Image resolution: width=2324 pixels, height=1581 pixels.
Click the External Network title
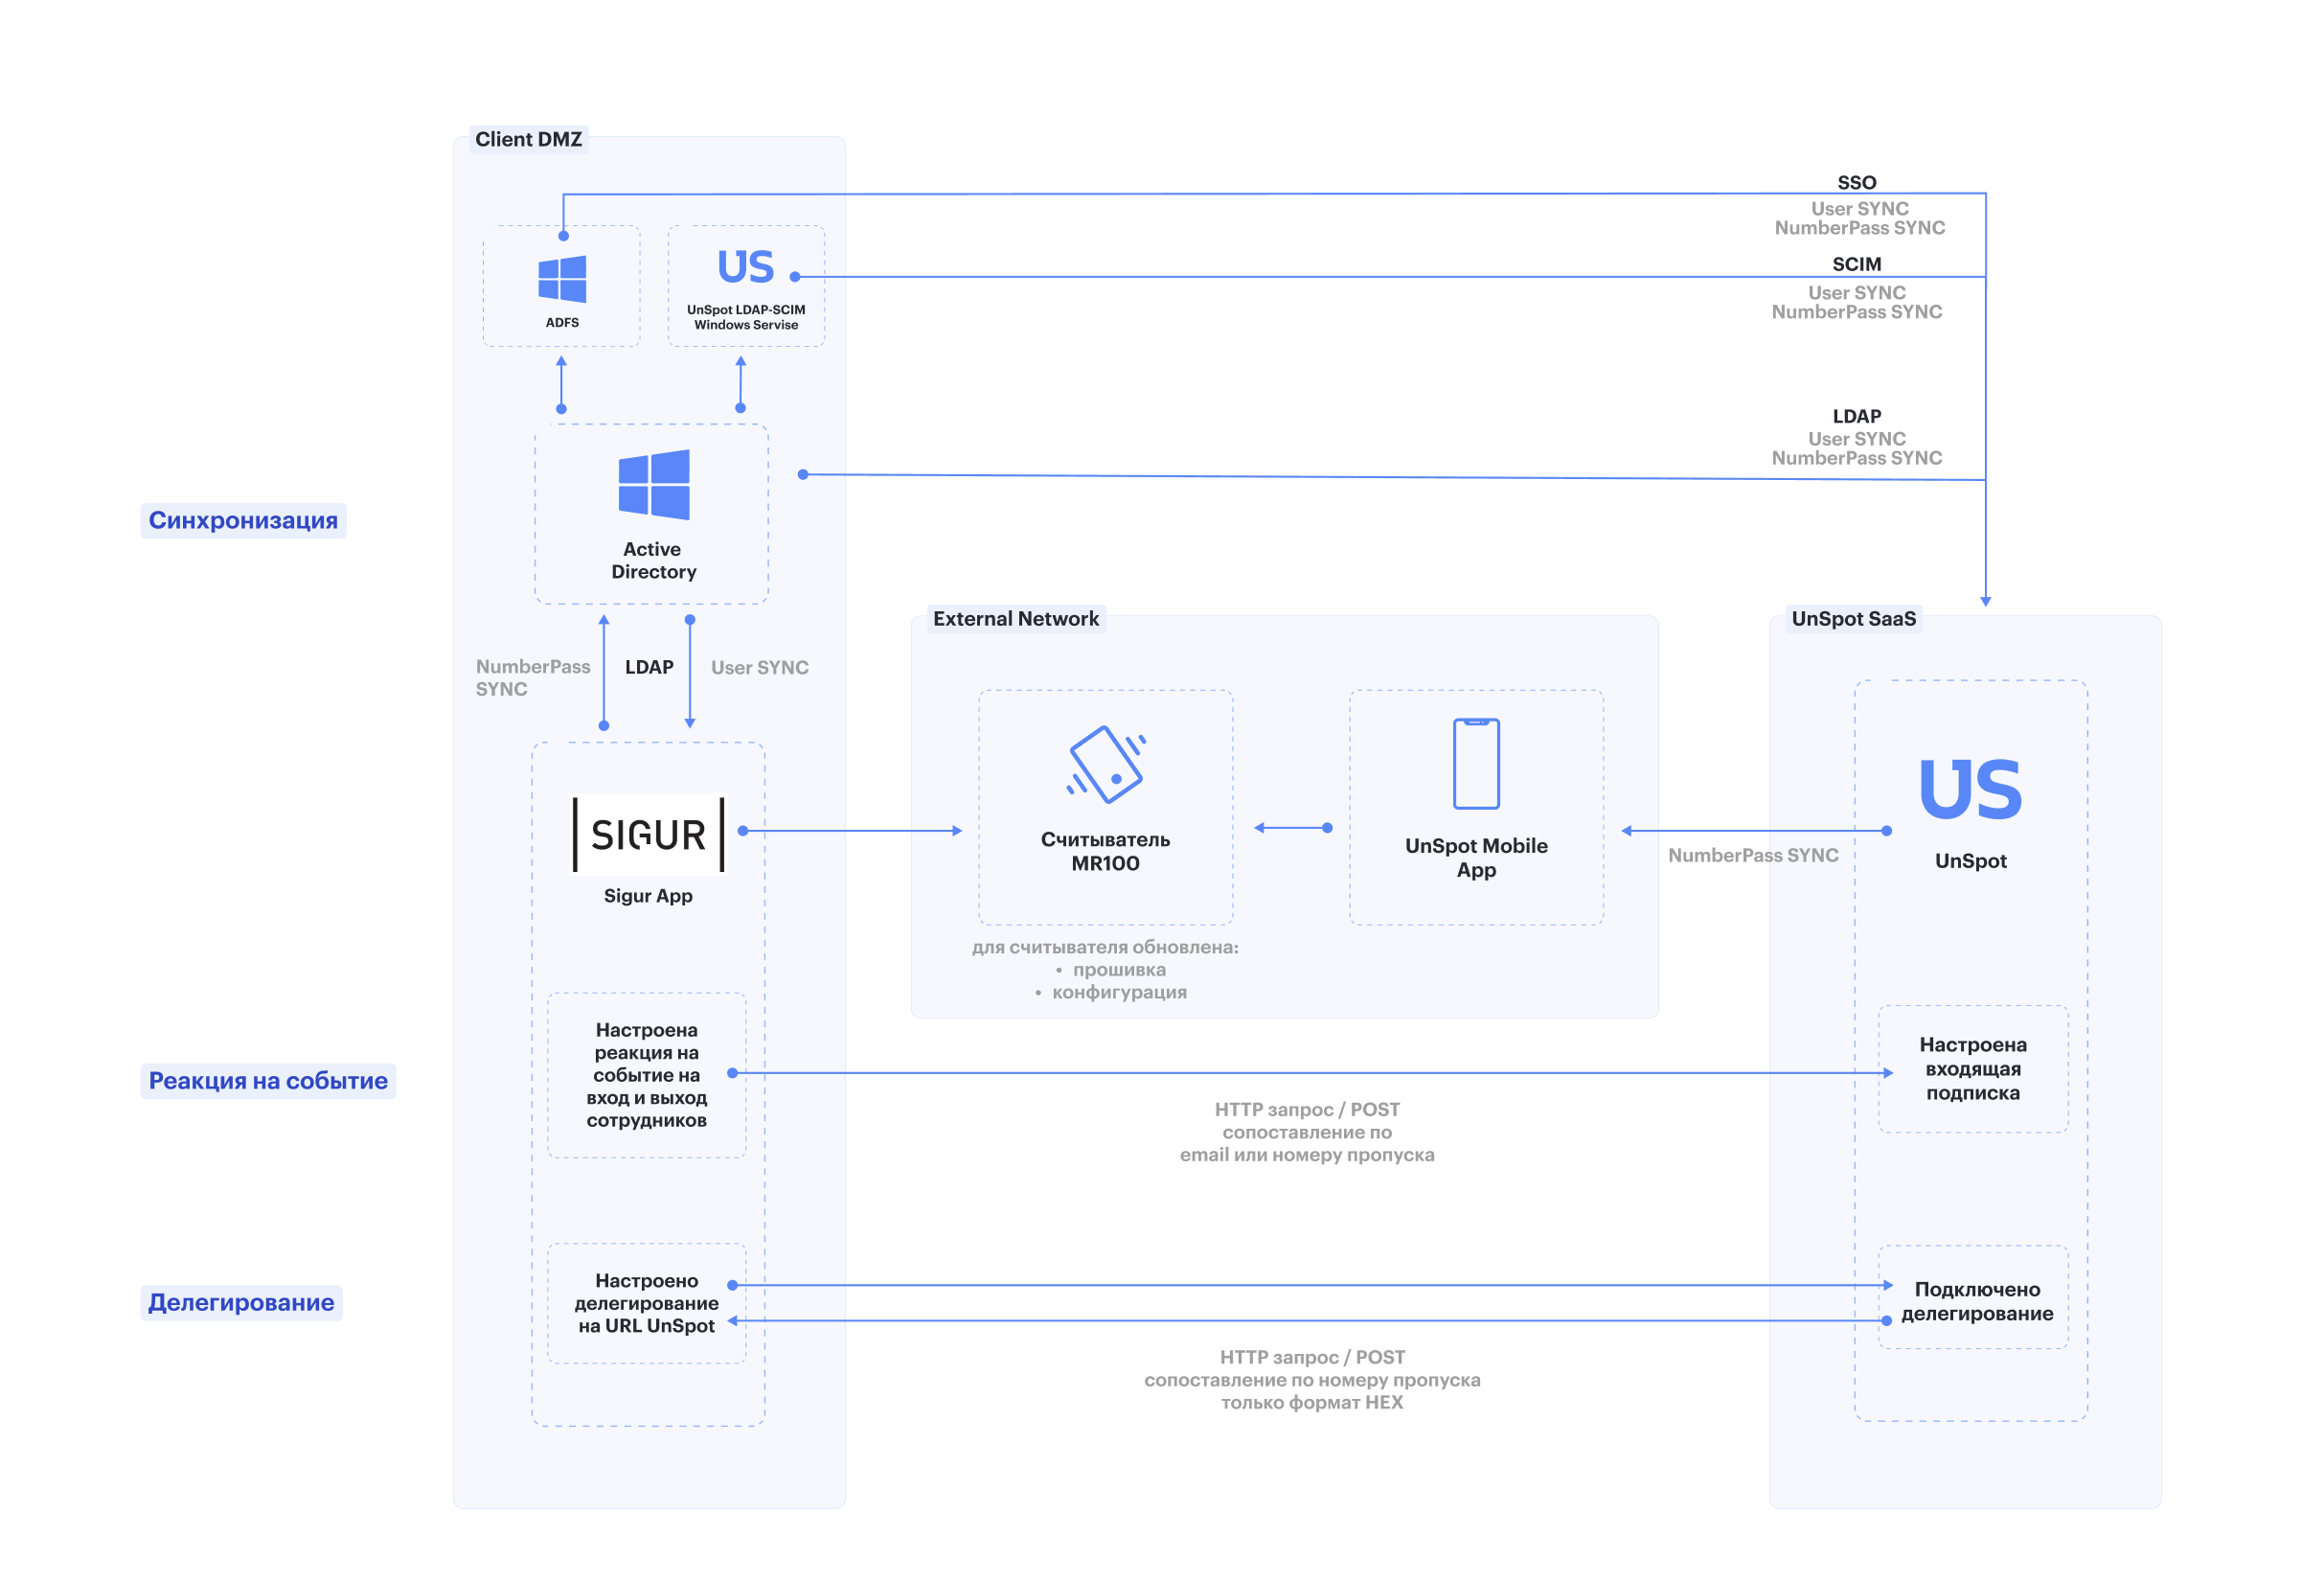coord(1016,619)
